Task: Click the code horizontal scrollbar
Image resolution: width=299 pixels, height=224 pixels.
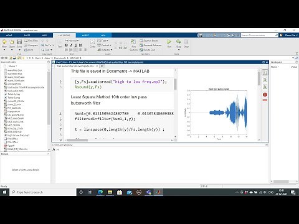Action: point(77,140)
